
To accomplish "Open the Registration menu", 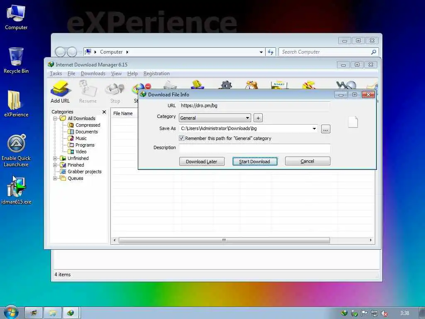I will coord(156,74).
